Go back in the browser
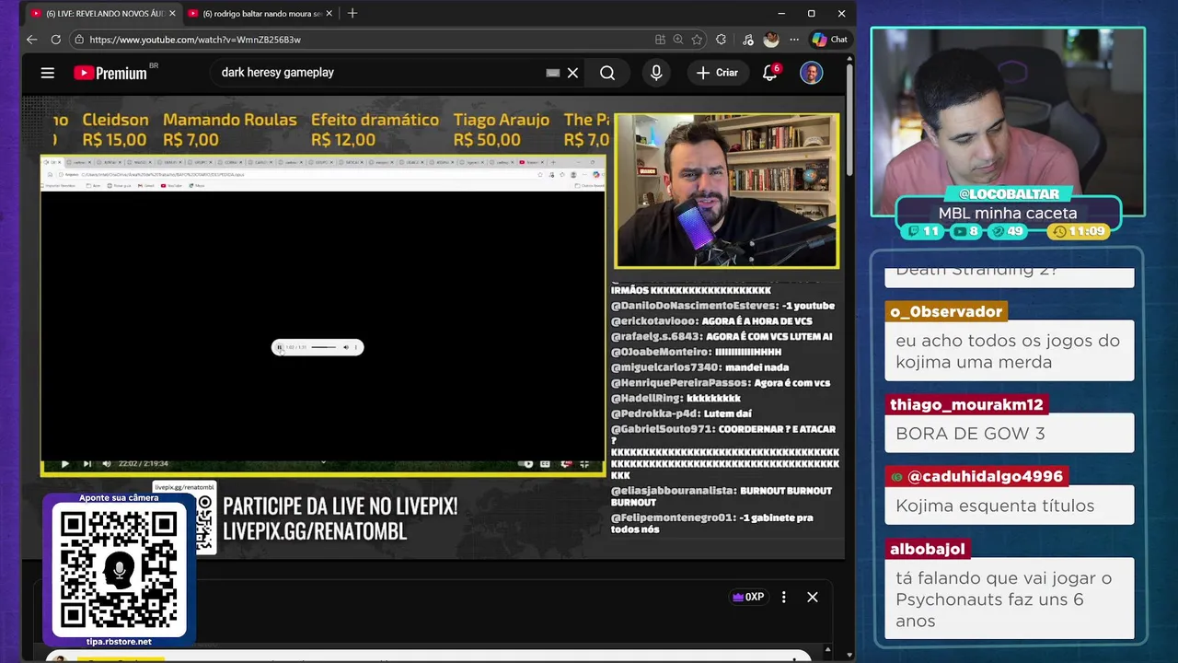The width and height of the screenshot is (1178, 663). [31, 40]
